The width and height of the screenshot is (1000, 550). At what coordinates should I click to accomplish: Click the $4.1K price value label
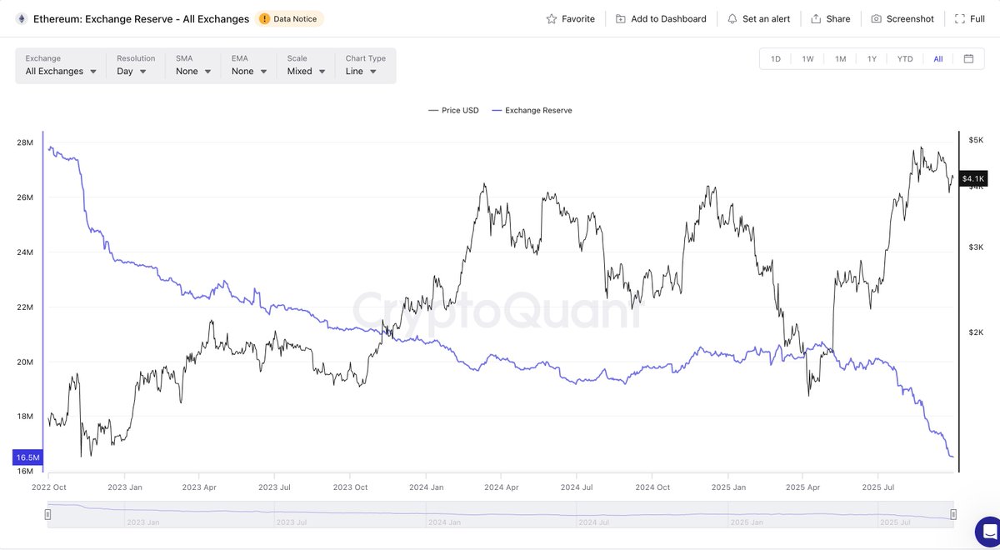click(x=973, y=178)
